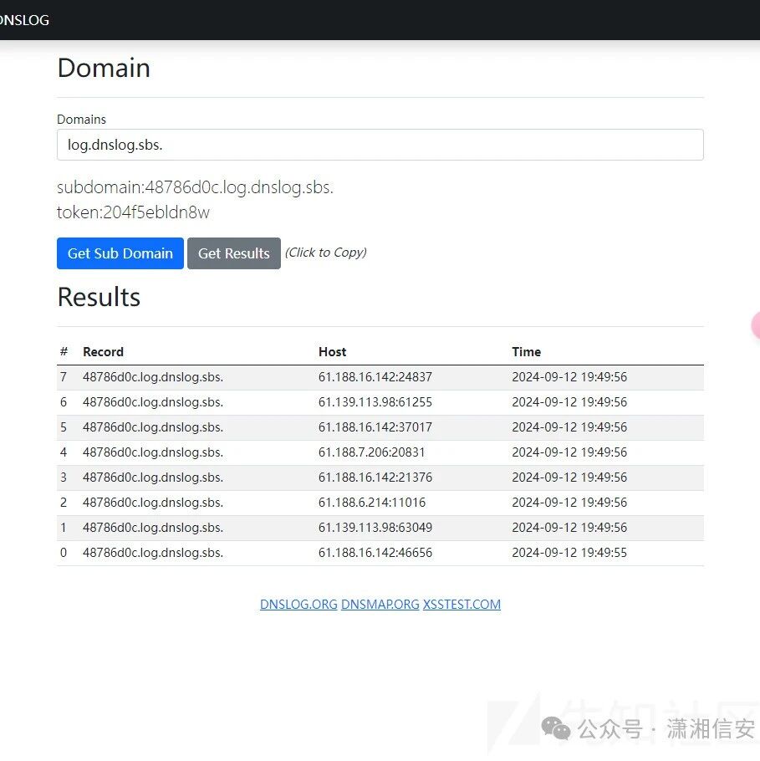Viewport: 760px width, 761px height.
Task: Select host 61.188.16.142:46656
Action: (375, 553)
